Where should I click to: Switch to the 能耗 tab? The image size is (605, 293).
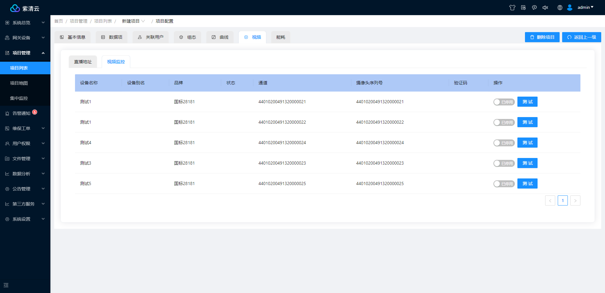pyautogui.click(x=281, y=37)
